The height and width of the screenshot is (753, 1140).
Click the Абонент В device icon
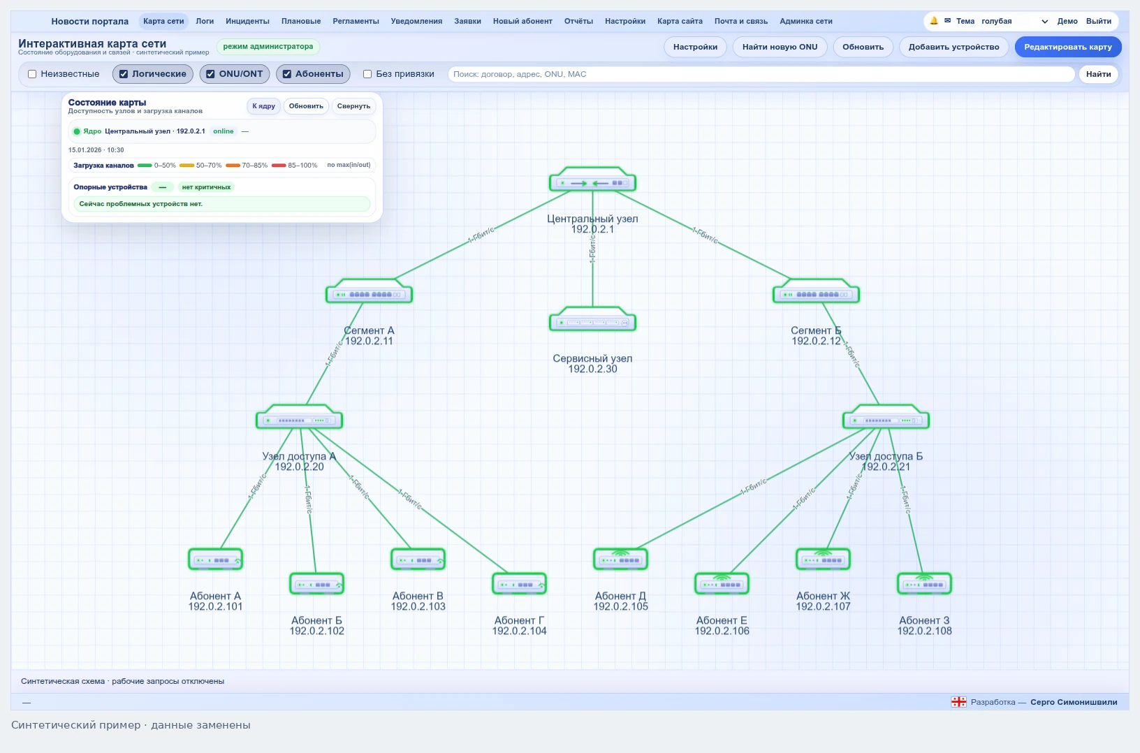(x=418, y=559)
